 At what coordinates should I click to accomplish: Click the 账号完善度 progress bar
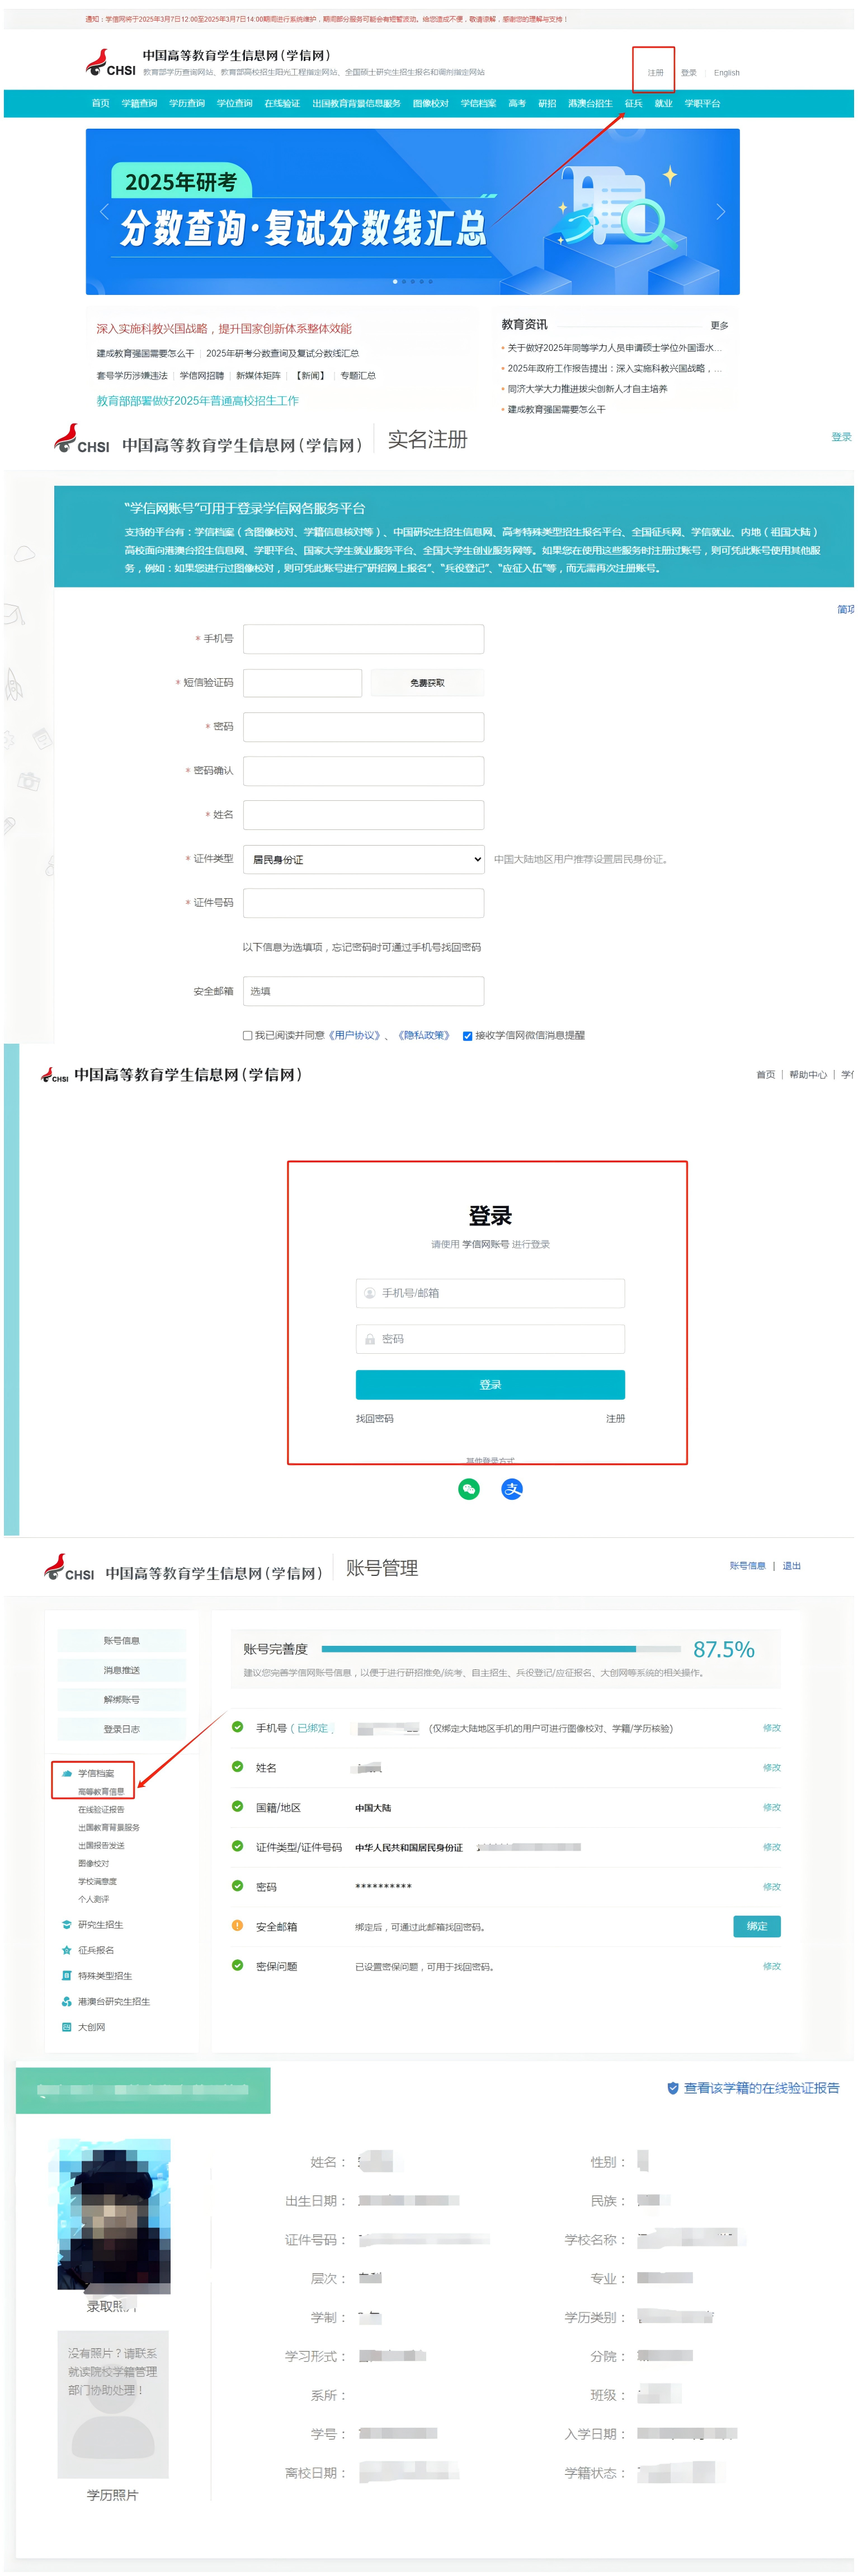[x=501, y=1648]
